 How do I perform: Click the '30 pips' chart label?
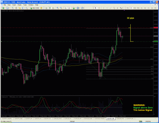coord(131,18)
